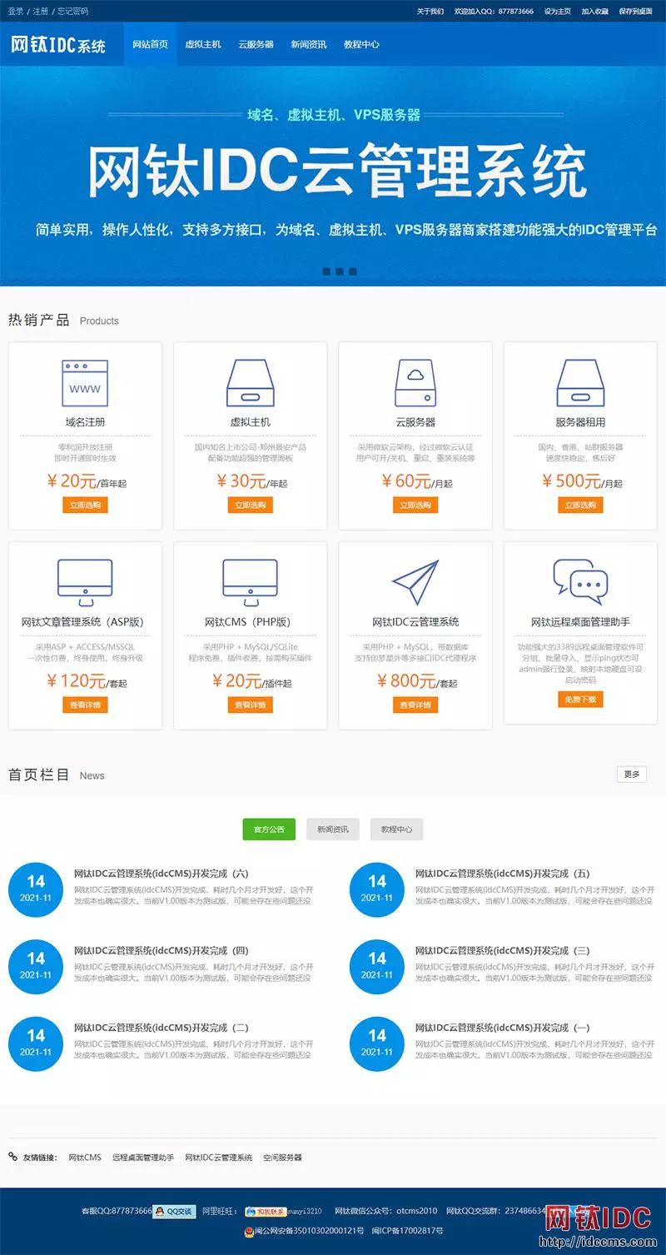Click the 域名注册 WWW browser icon
The image size is (666, 1255).
[x=85, y=382]
